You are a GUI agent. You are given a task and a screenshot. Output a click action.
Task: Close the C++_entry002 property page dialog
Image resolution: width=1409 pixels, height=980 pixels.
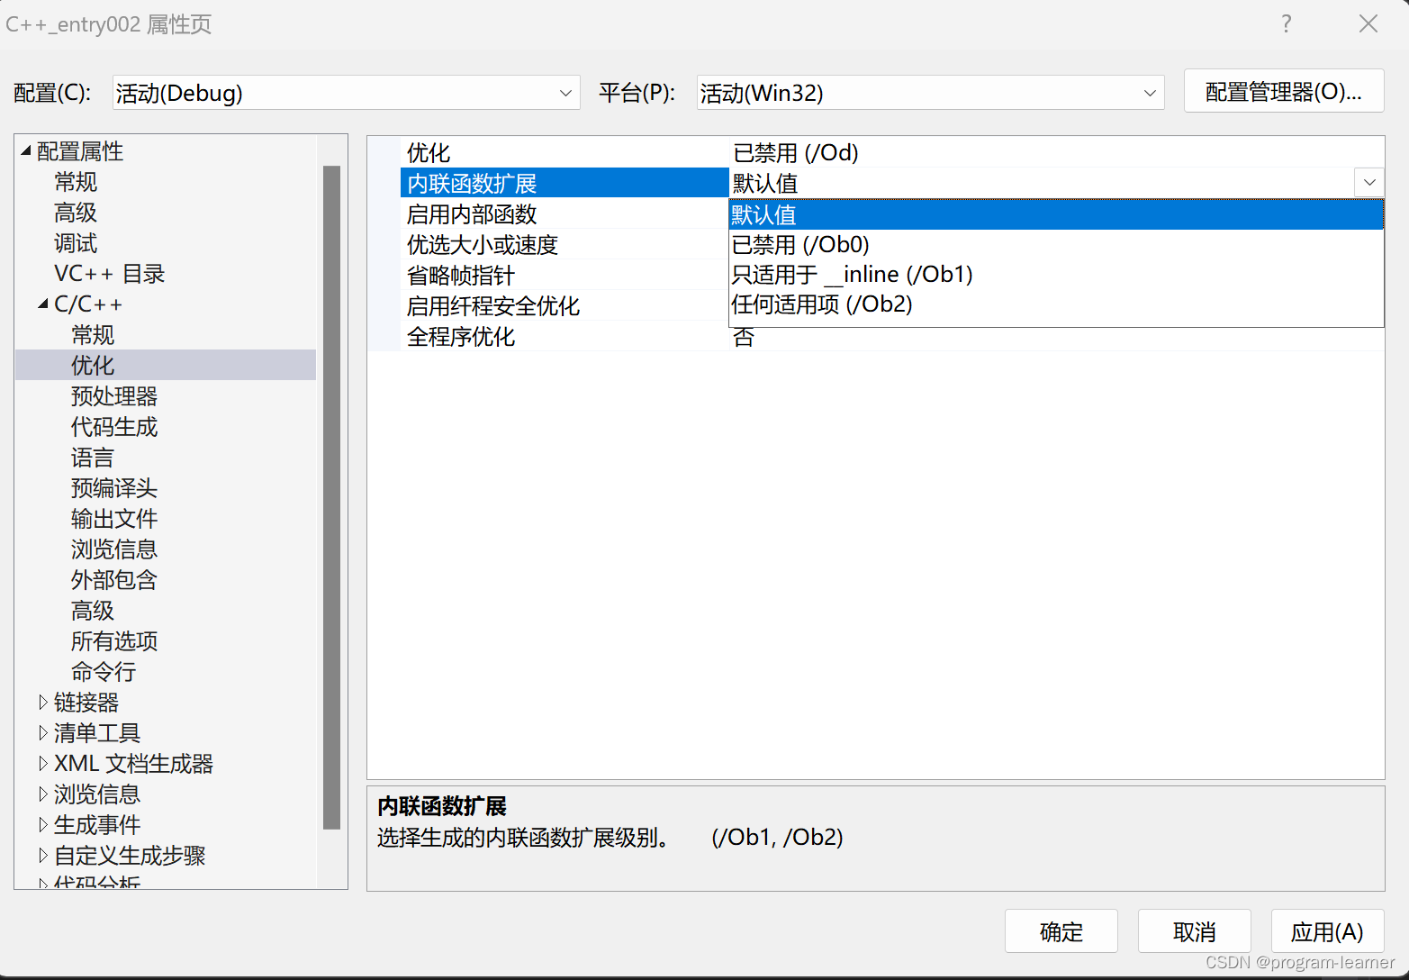(x=1368, y=24)
